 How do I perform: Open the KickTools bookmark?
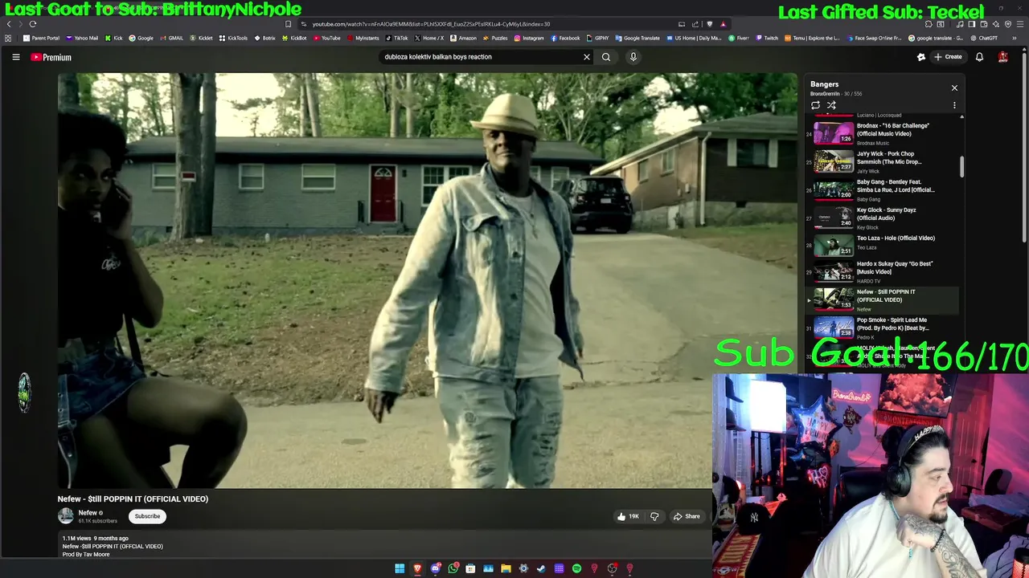[233, 38]
